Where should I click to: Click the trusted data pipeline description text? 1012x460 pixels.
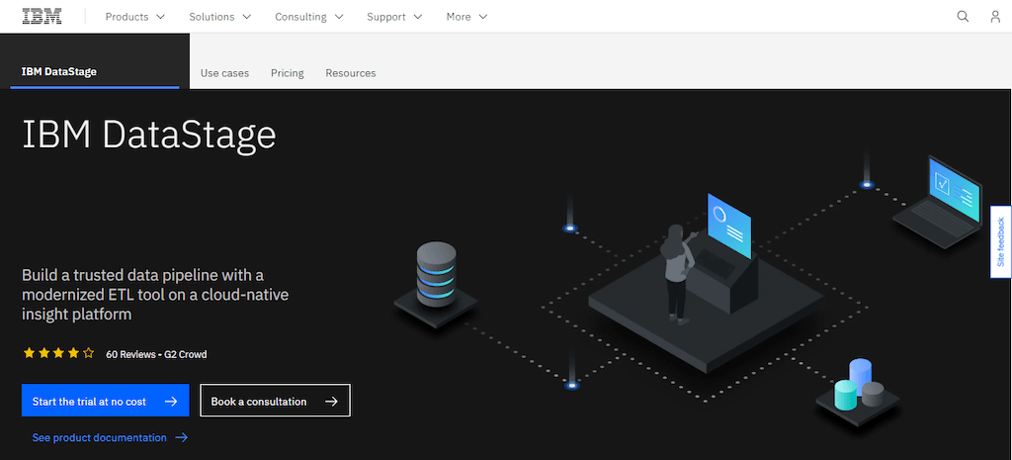(155, 295)
